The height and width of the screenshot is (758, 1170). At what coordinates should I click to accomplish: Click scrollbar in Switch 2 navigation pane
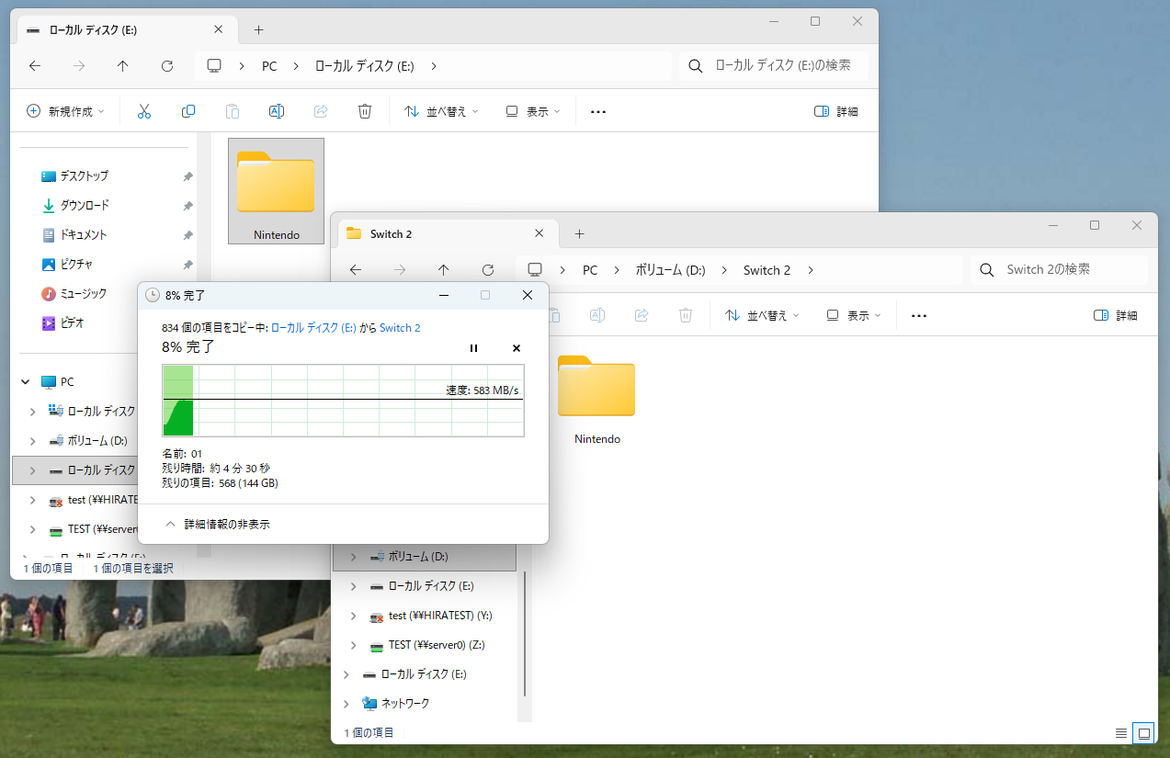526,634
